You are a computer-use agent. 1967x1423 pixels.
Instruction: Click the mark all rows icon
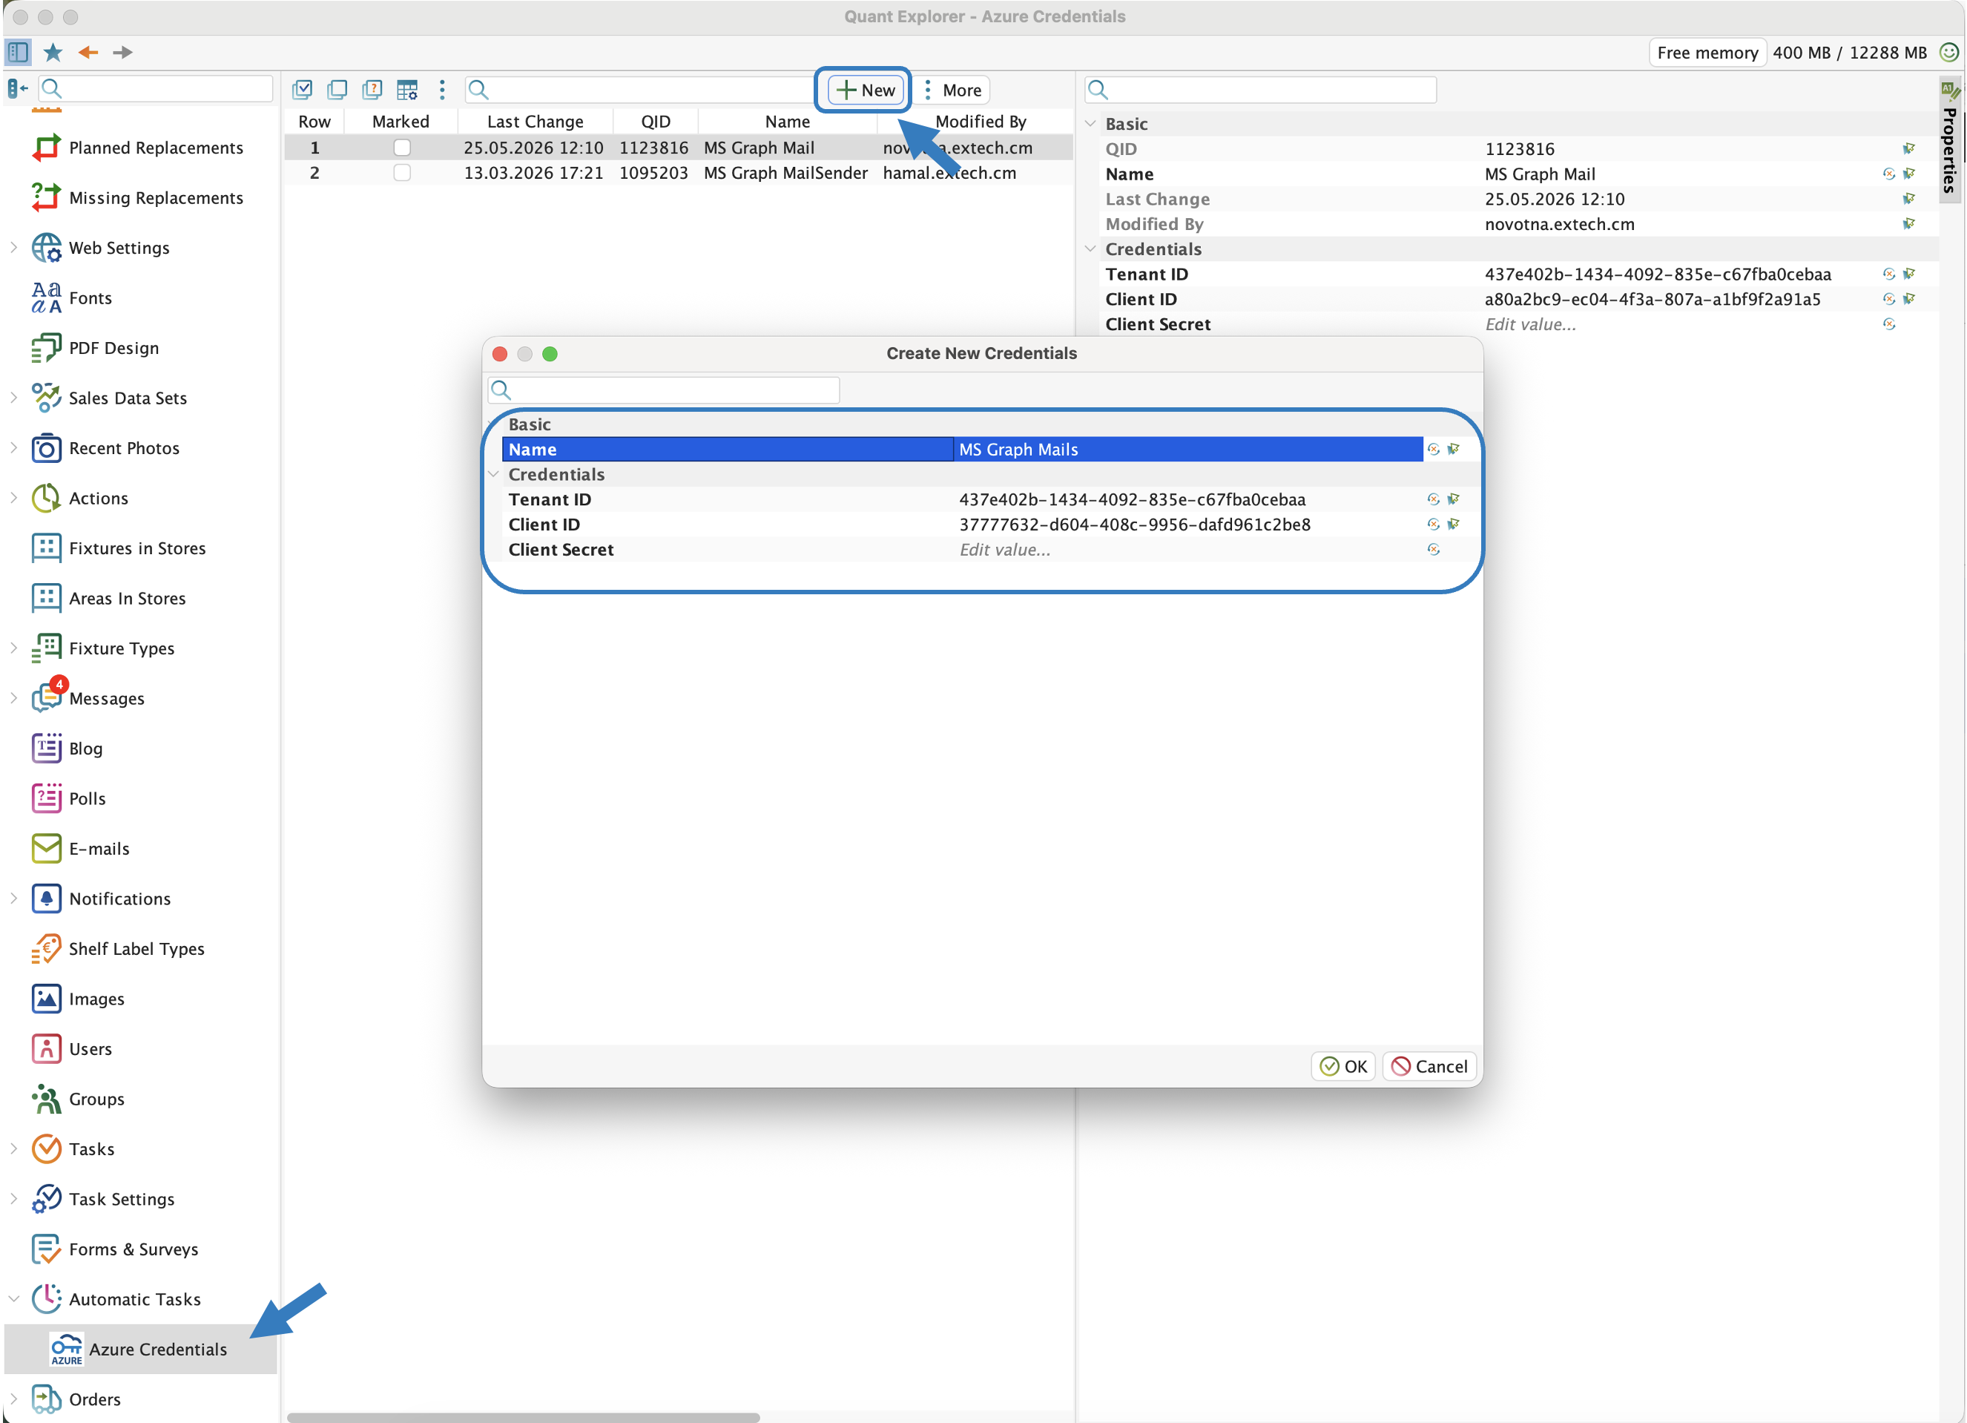click(303, 89)
